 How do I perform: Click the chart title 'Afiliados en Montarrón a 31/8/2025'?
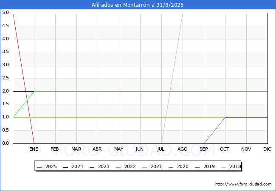(x=138, y=5)
